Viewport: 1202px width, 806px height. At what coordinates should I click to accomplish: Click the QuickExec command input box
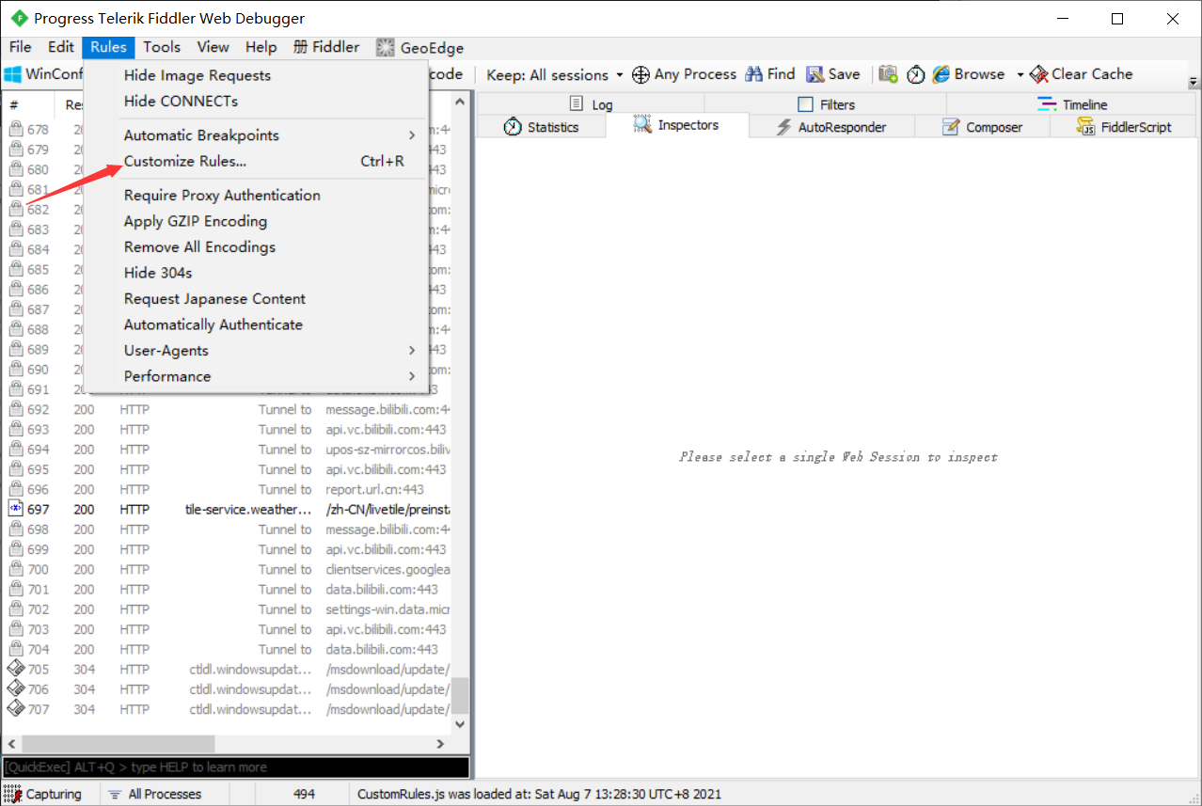tap(235, 767)
